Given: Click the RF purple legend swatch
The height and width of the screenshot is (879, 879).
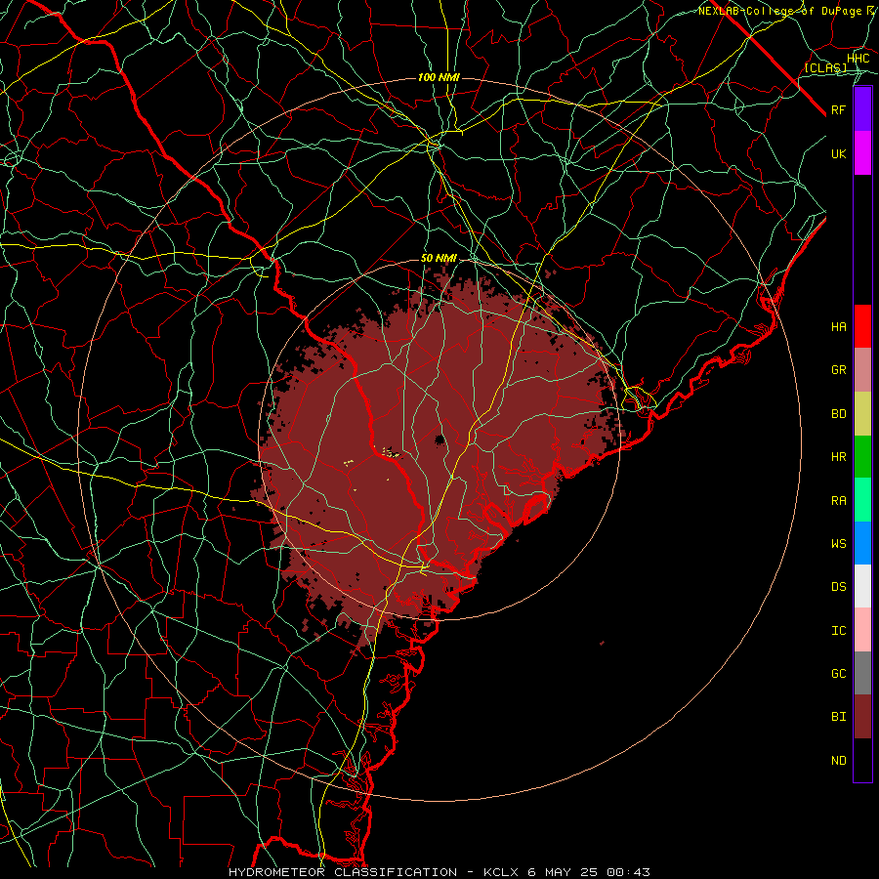Looking at the screenshot, I should coord(862,109).
